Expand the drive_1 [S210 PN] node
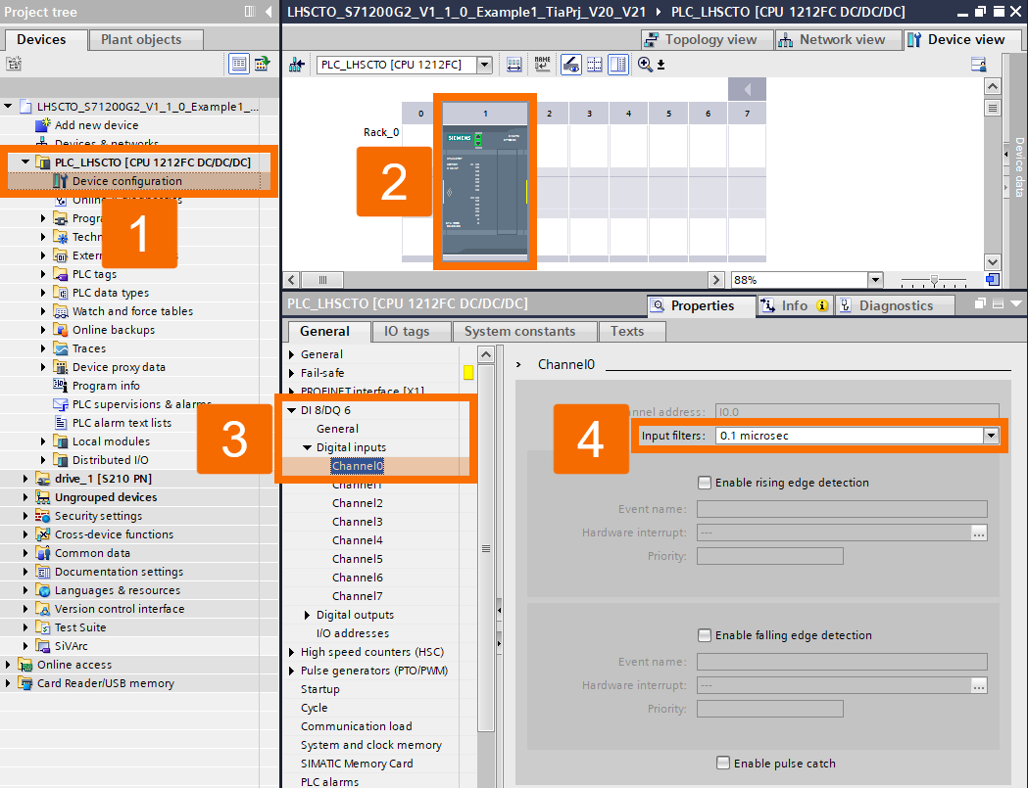Screen dimensions: 1028x788 pyautogui.click(x=25, y=479)
